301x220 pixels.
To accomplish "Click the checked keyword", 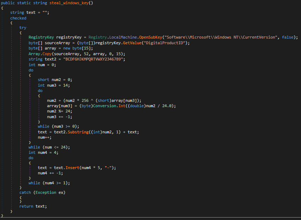I will point(18,18).
